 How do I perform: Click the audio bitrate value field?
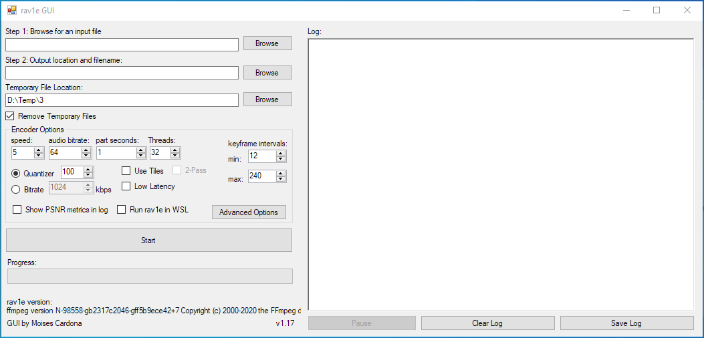65,152
